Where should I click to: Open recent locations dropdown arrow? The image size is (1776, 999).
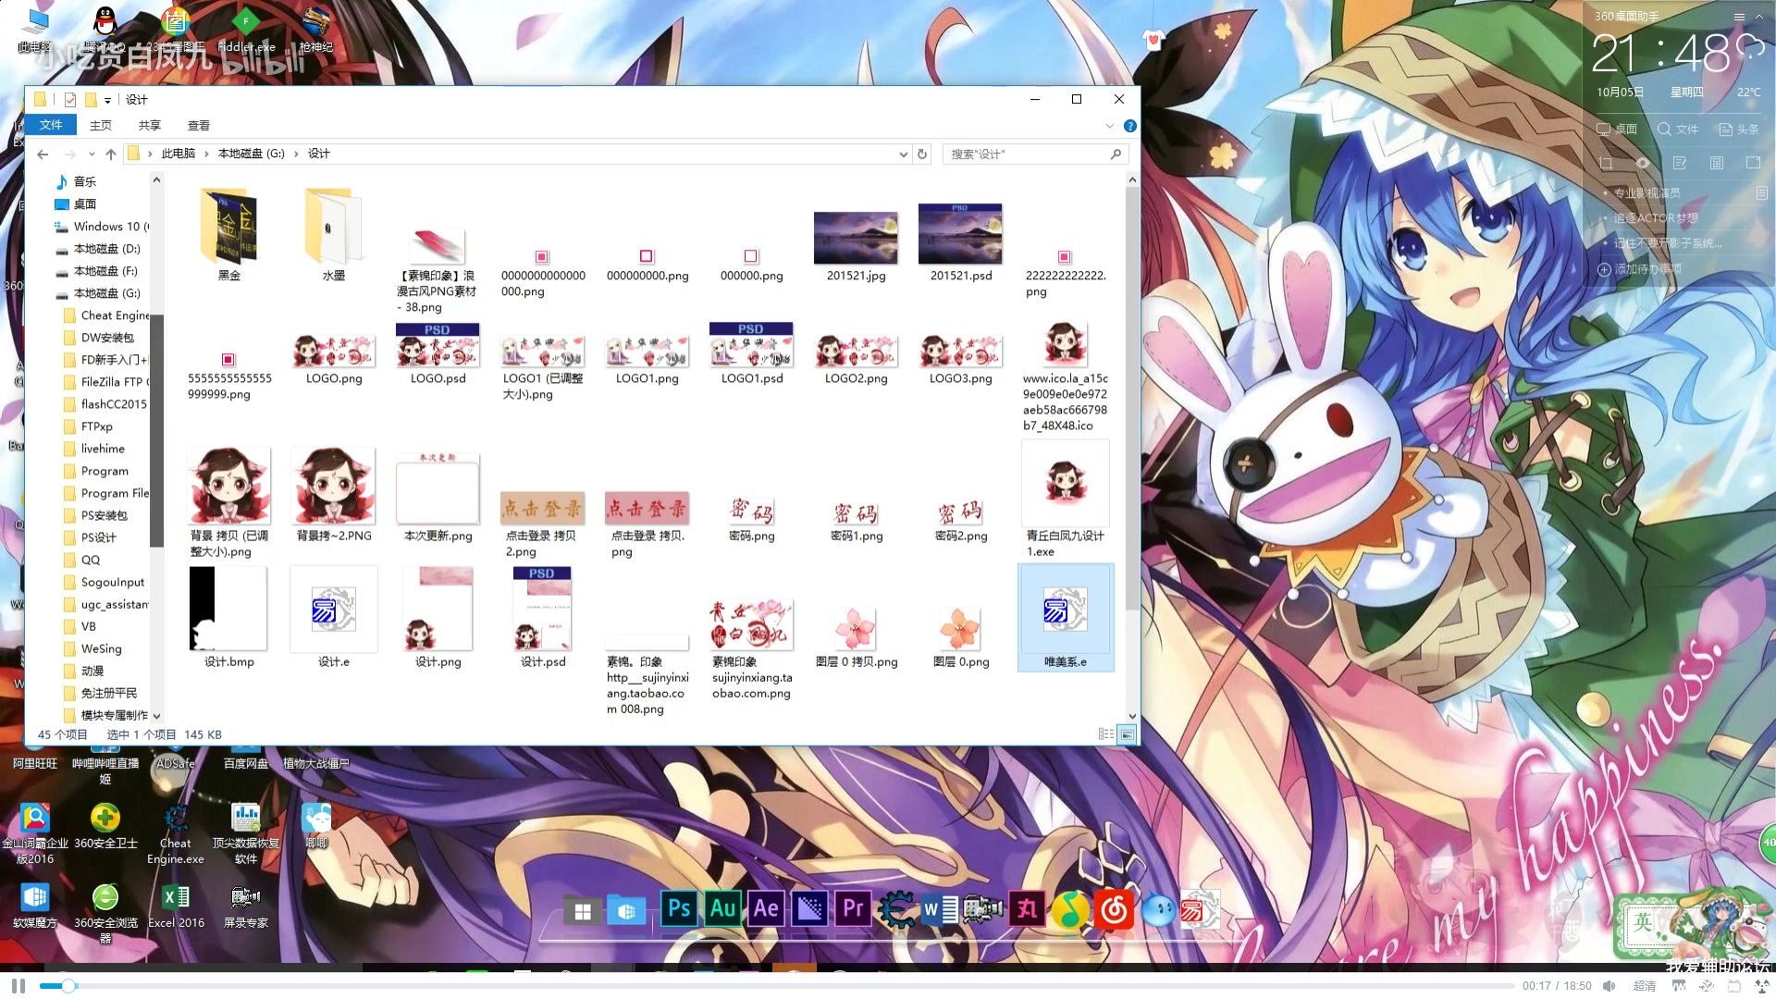92,154
